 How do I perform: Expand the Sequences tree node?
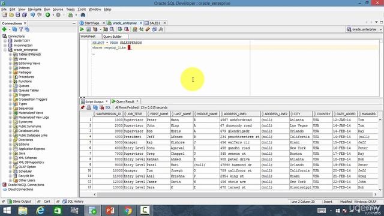[10, 108]
